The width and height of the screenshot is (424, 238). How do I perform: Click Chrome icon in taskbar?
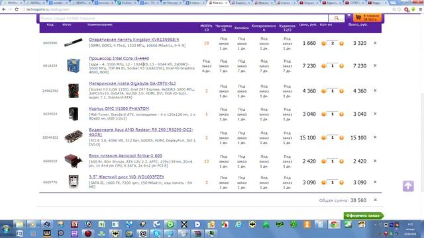(334, 224)
